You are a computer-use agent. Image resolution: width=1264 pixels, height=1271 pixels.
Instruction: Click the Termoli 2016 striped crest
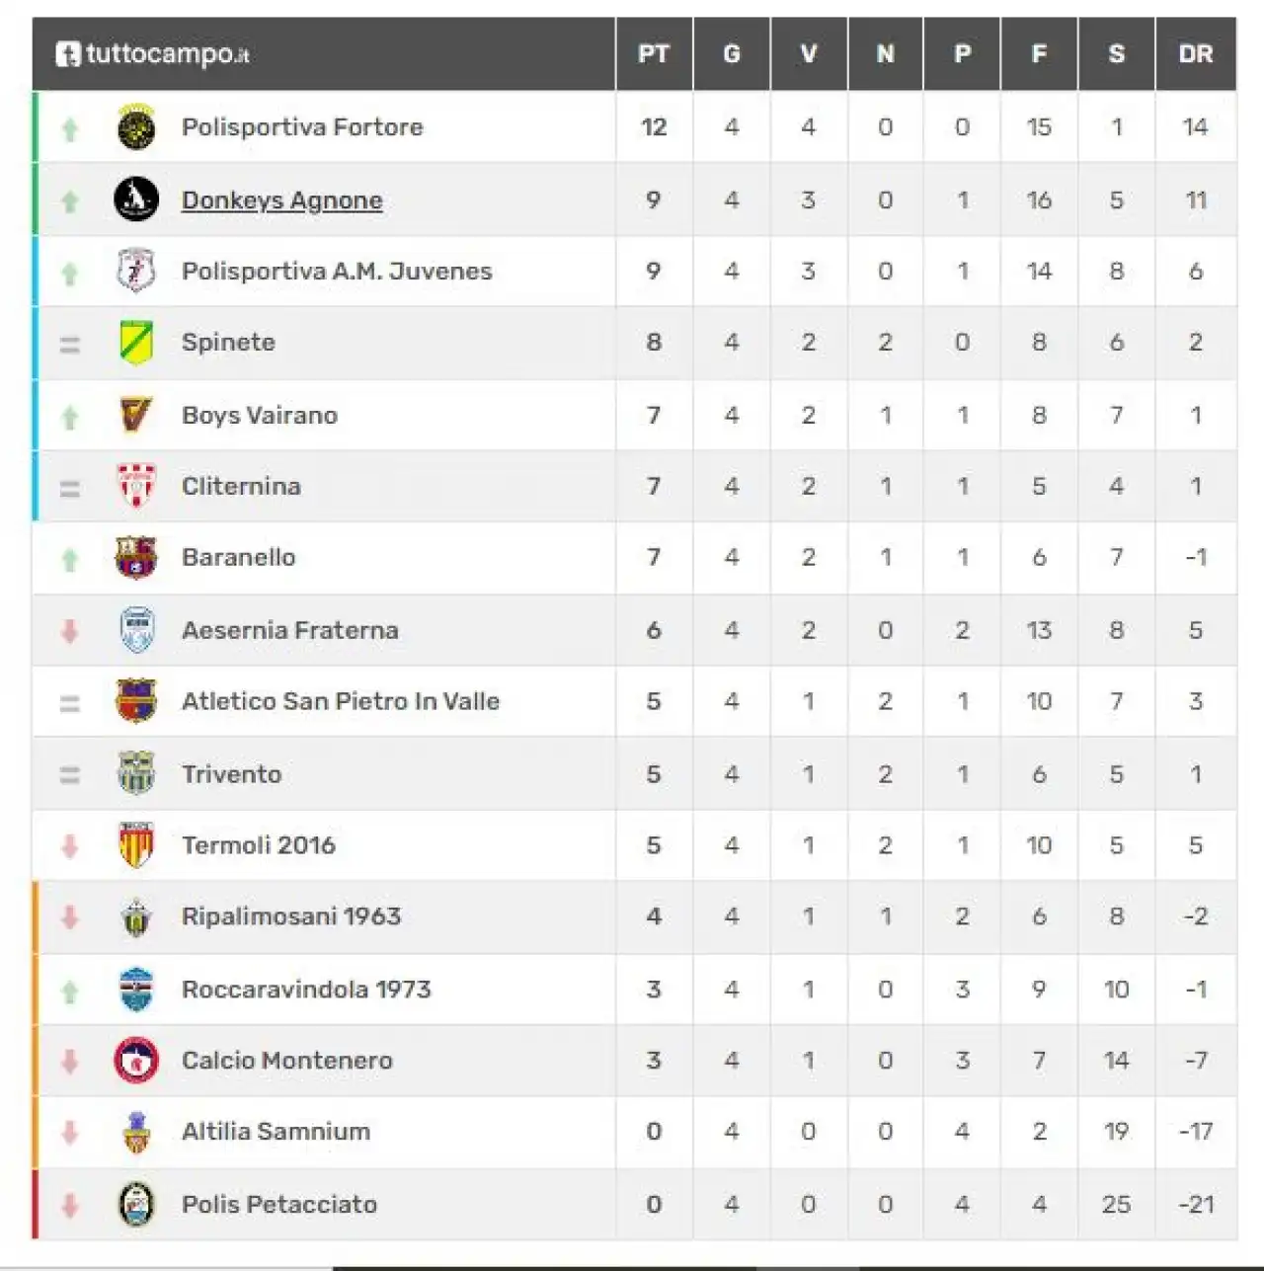(136, 845)
